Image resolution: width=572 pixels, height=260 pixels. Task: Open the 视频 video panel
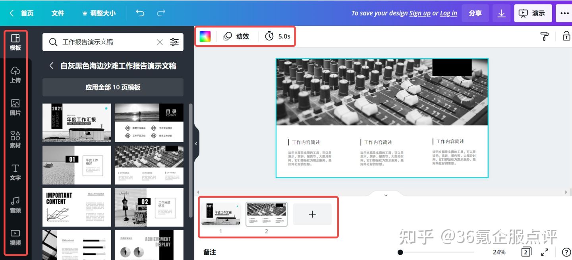tap(15, 237)
